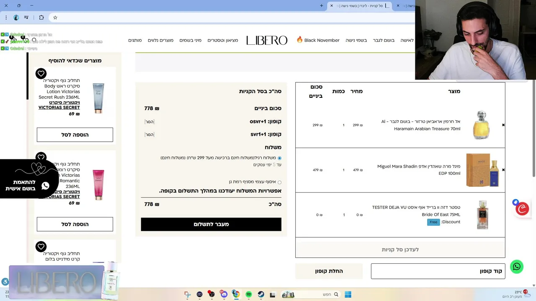536x301 pixels.
Task: Open Al Haramain Arabian Treasure 70ml product link
Action: [421, 125]
